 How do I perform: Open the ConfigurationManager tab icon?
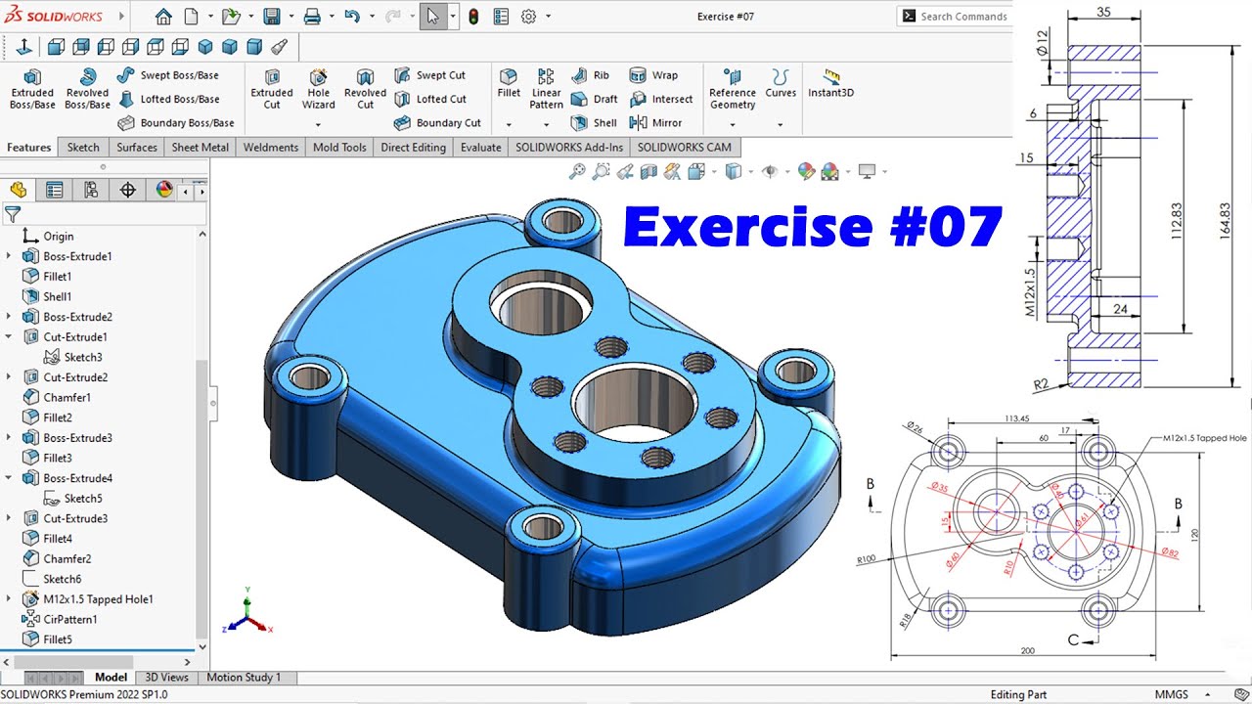(x=91, y=190)
